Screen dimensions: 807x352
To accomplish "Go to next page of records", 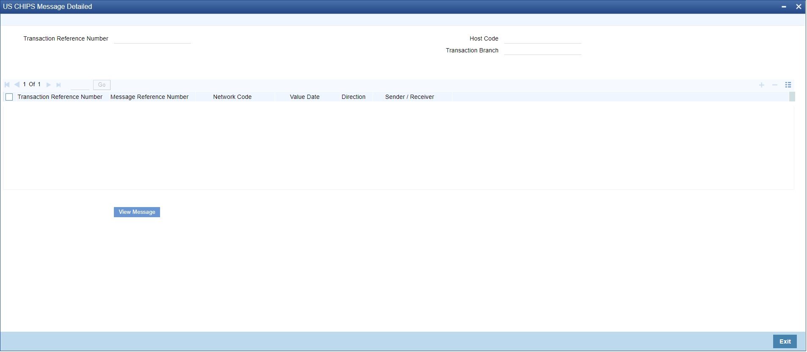I will pyautogui.click(x=49, y=85).
